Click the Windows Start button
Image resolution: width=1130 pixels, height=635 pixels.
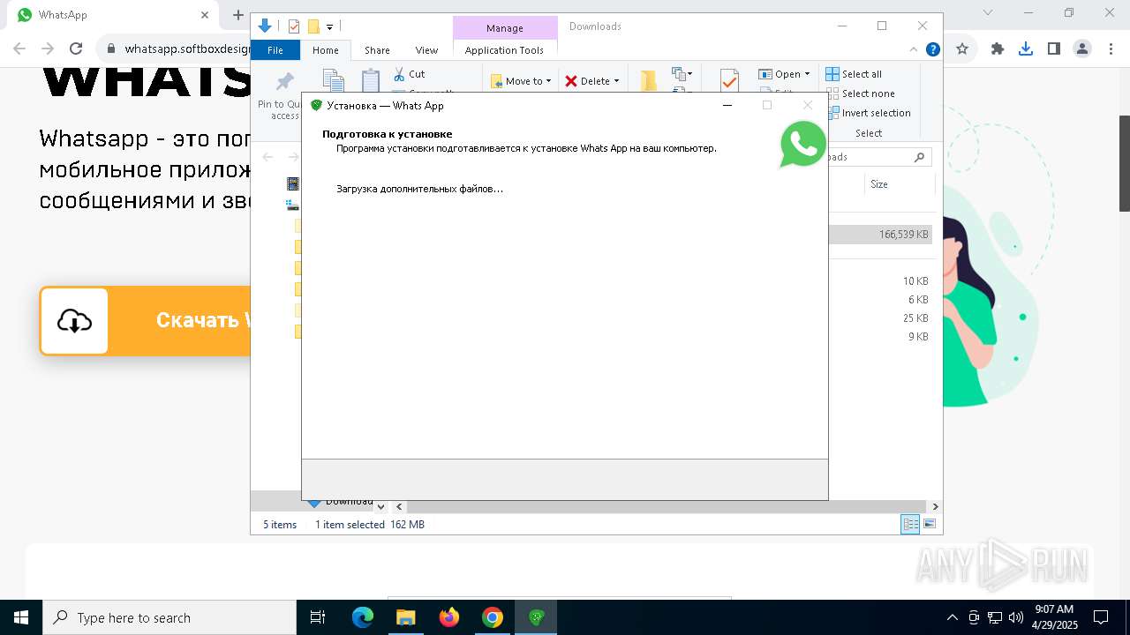tap(21, 617)
